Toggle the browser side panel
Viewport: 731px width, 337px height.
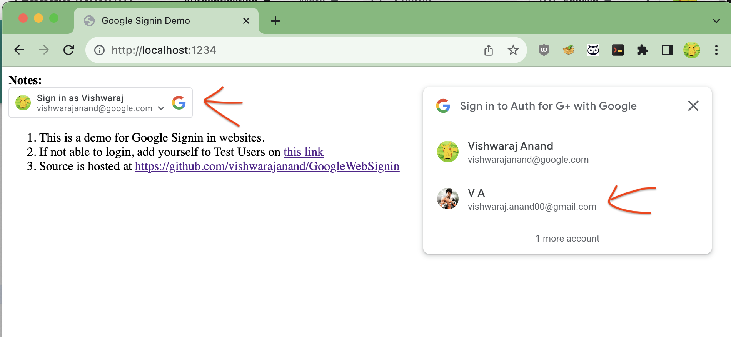[x=667, y=50]
